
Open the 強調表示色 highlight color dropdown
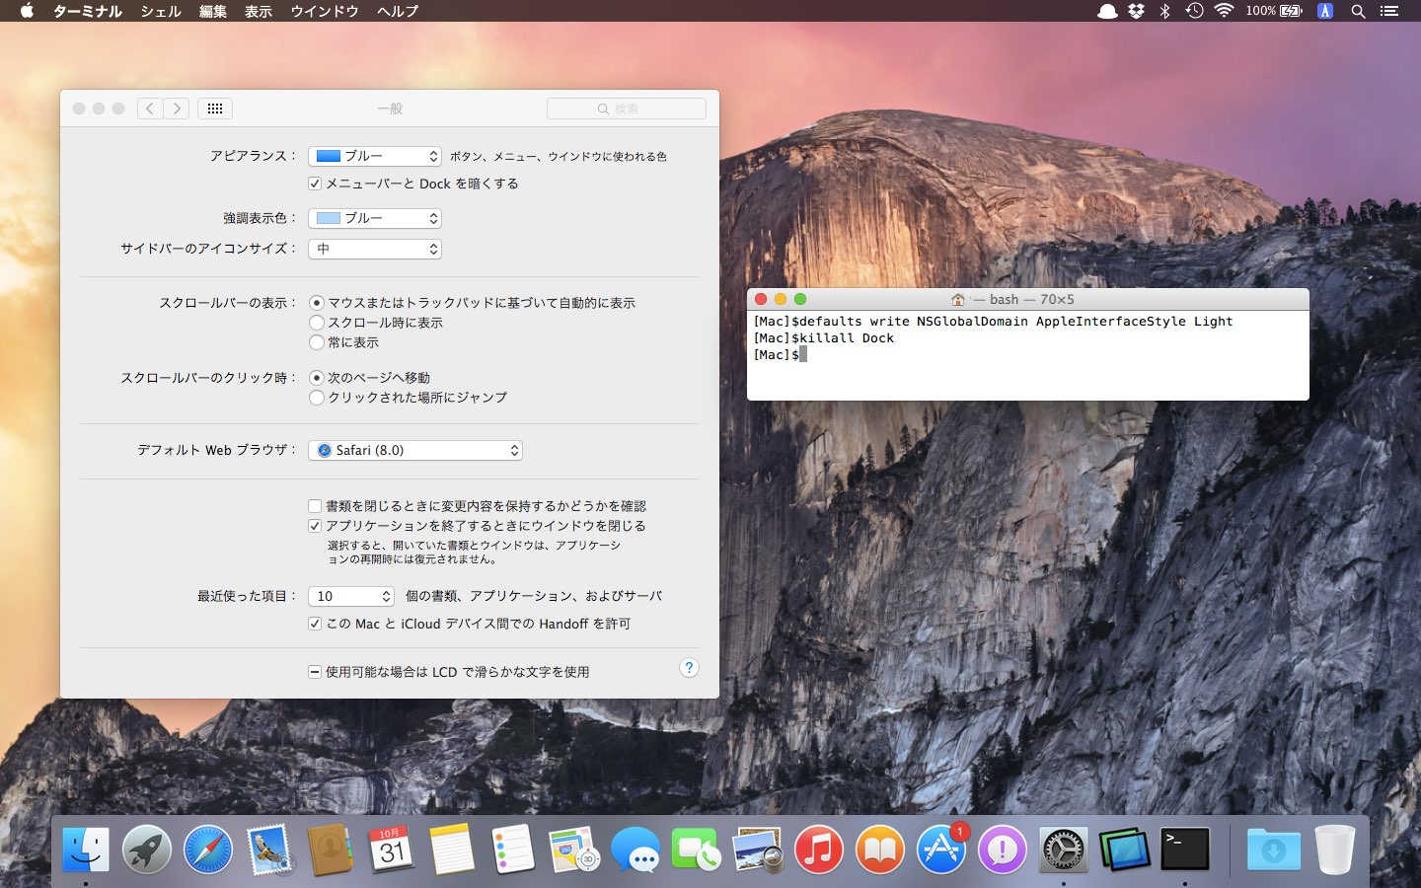[375, 218]
